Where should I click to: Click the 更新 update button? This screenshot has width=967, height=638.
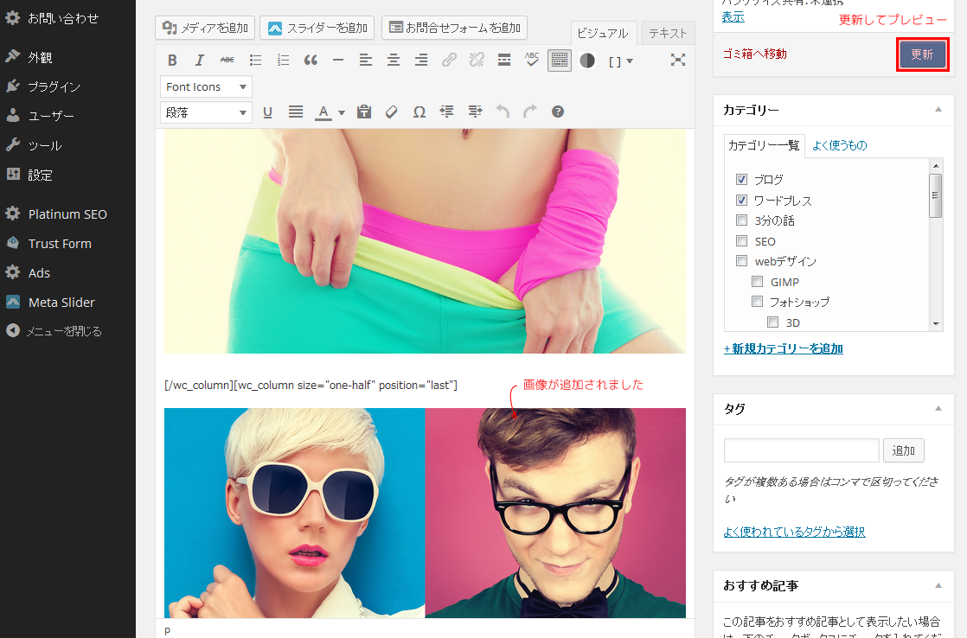(922, 54)
